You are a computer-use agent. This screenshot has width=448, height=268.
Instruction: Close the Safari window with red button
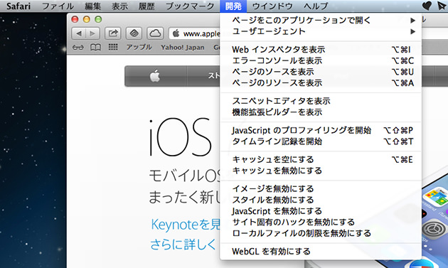point(75,19)
